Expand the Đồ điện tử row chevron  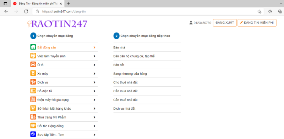click(94, 91)
